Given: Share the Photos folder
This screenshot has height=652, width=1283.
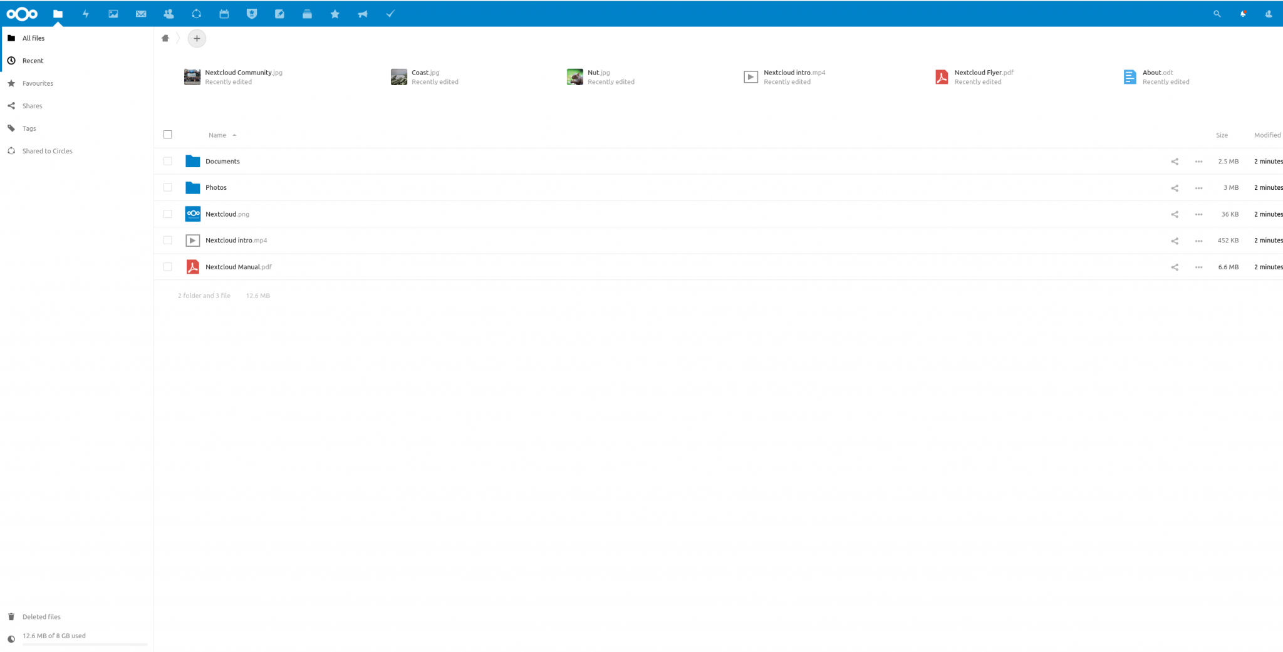Looking at the screenshot, I should tap(1175, 188).
